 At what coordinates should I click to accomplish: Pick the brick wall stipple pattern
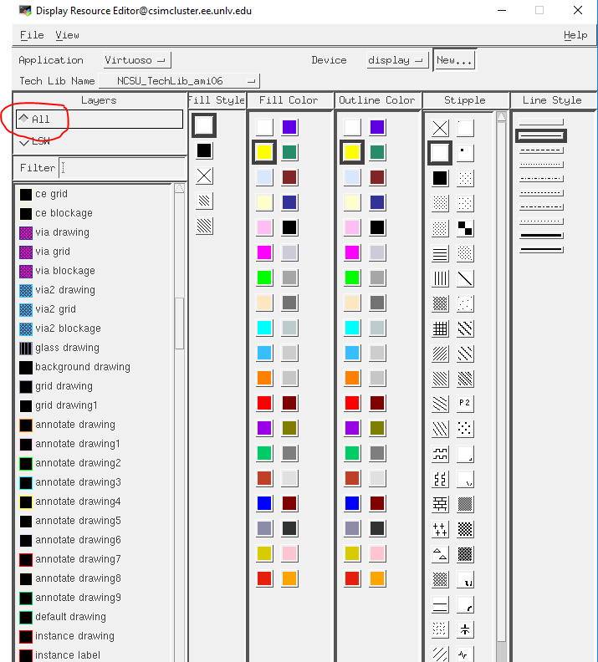point(440,504)
